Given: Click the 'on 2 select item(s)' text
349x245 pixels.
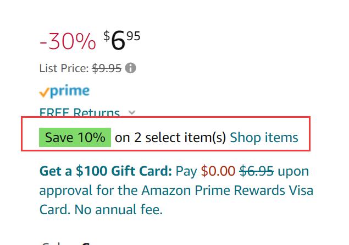Looking at the screenshot, I should [x=170, y=137].
